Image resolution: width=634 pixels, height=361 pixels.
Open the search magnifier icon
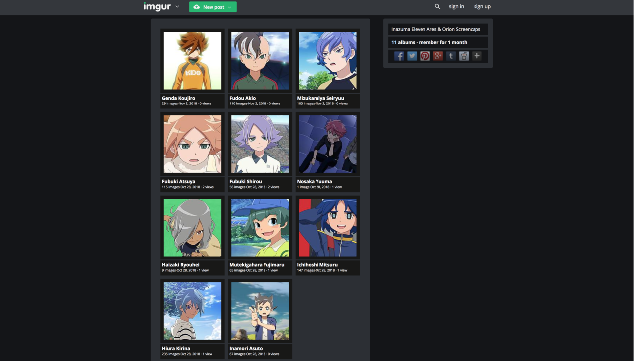tap(437, 6)
